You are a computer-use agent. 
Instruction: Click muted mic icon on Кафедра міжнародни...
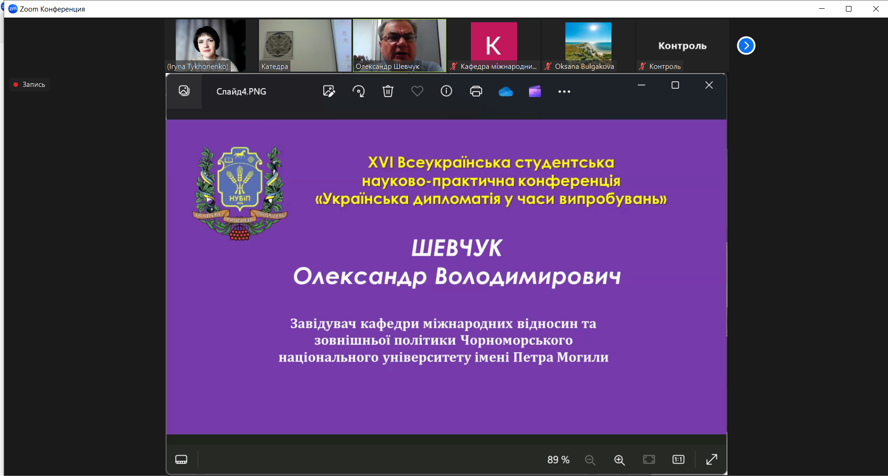tap(454, 66)
